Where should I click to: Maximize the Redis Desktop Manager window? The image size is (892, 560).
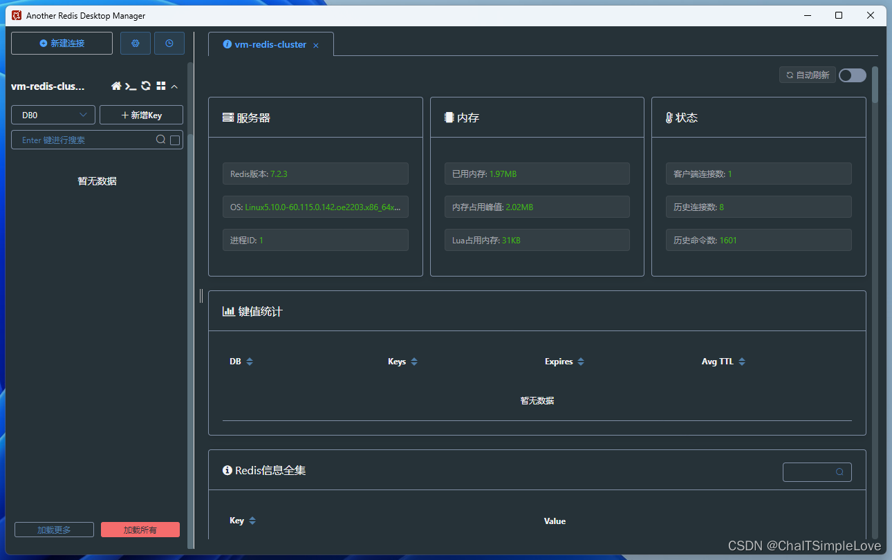(839, 15)
